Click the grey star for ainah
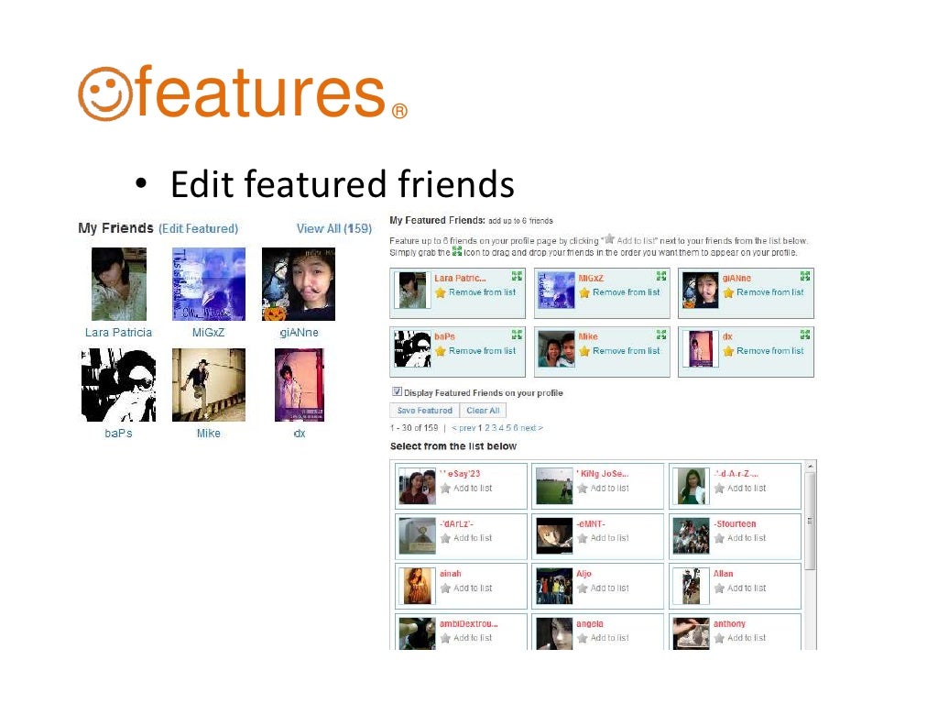 coord(445,588)
